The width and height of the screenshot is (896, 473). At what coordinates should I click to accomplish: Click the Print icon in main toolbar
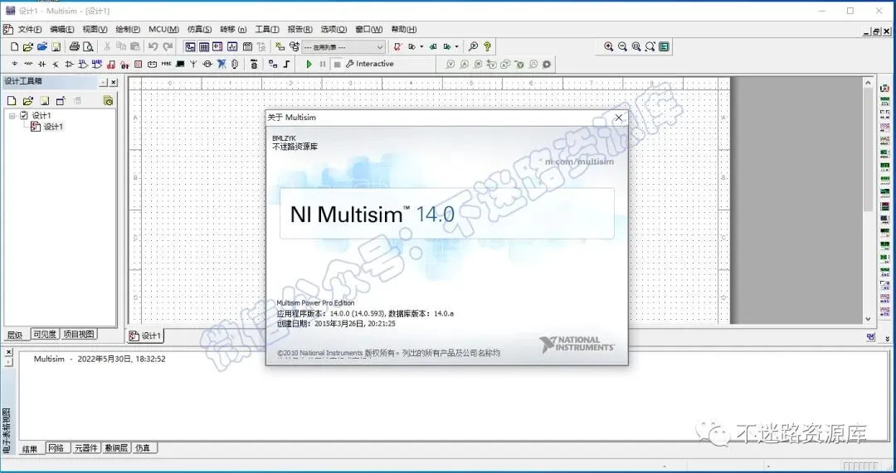point(75,46)
